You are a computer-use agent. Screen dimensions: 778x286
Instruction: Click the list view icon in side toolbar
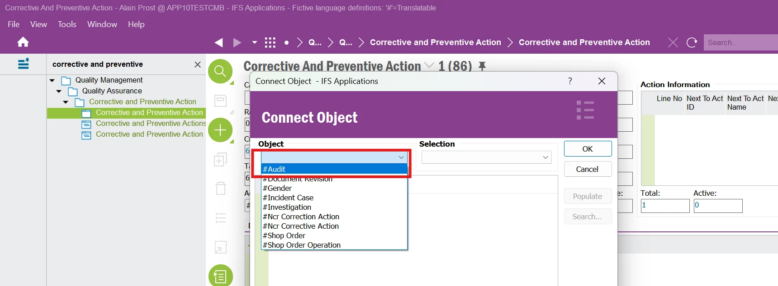(x=221, y=218)
